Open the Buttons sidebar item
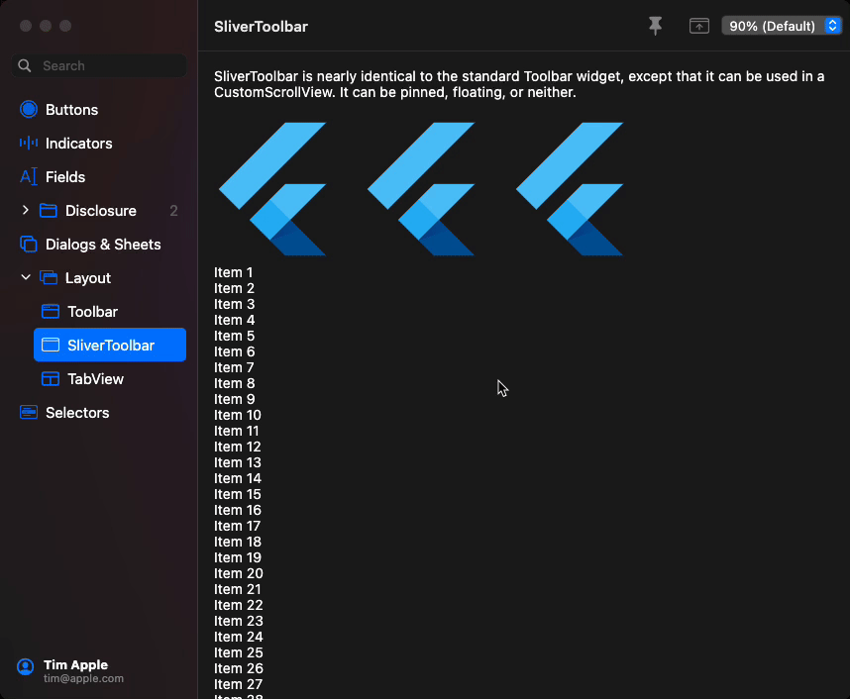Screen dimensions: 850x699 point(71,110)
